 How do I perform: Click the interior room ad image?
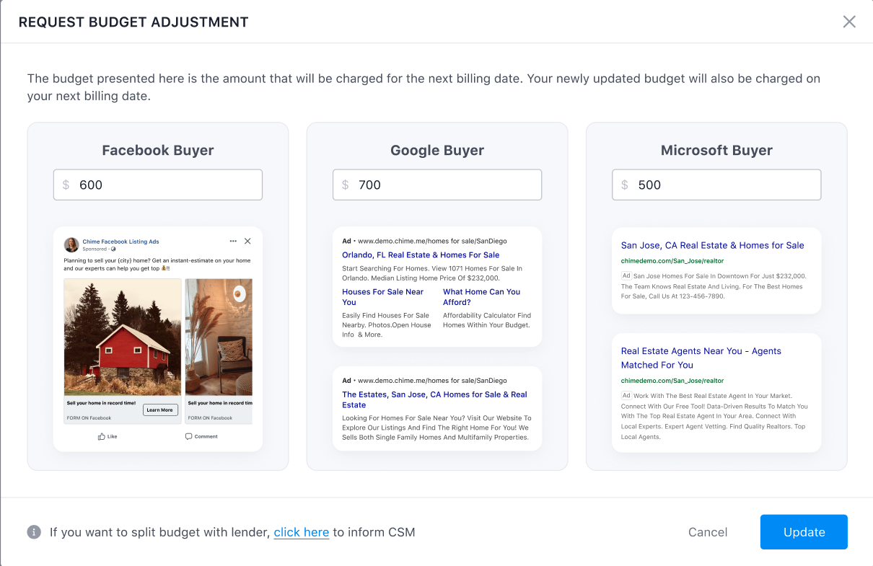[219, 337]
